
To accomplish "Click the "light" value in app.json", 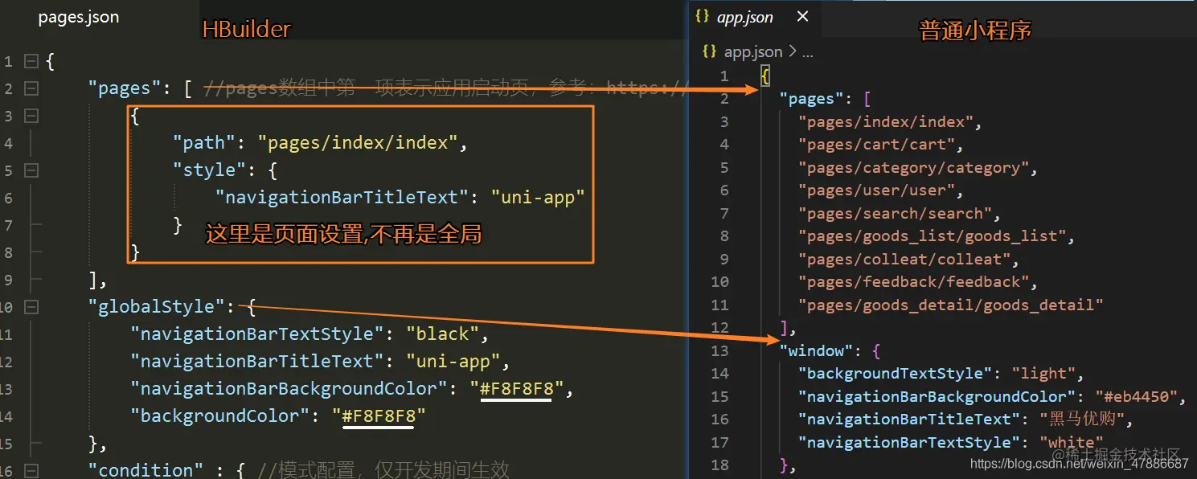I will (x=1044, y=374).
